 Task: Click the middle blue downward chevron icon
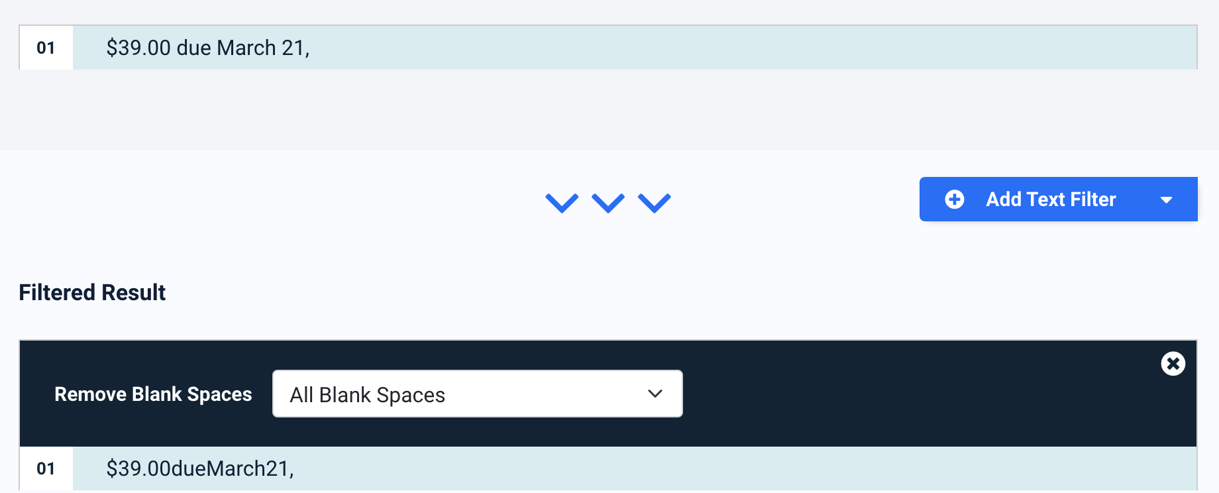point(608,203)
